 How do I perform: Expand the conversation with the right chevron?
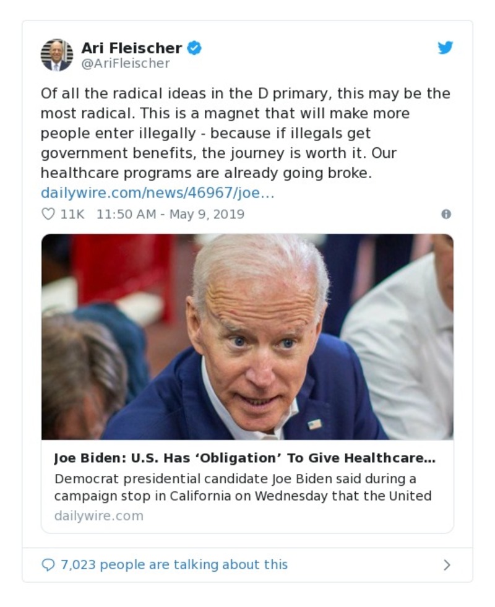coord(447,565)
